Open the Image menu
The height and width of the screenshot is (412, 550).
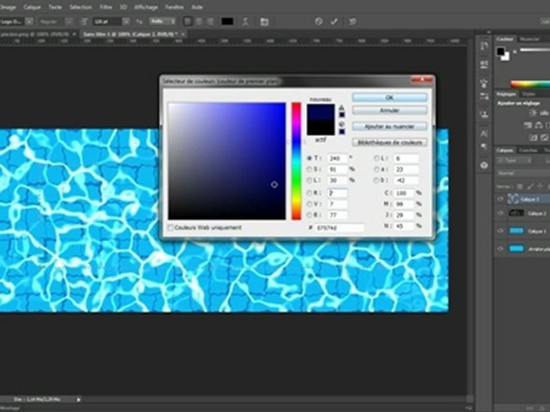7,7
